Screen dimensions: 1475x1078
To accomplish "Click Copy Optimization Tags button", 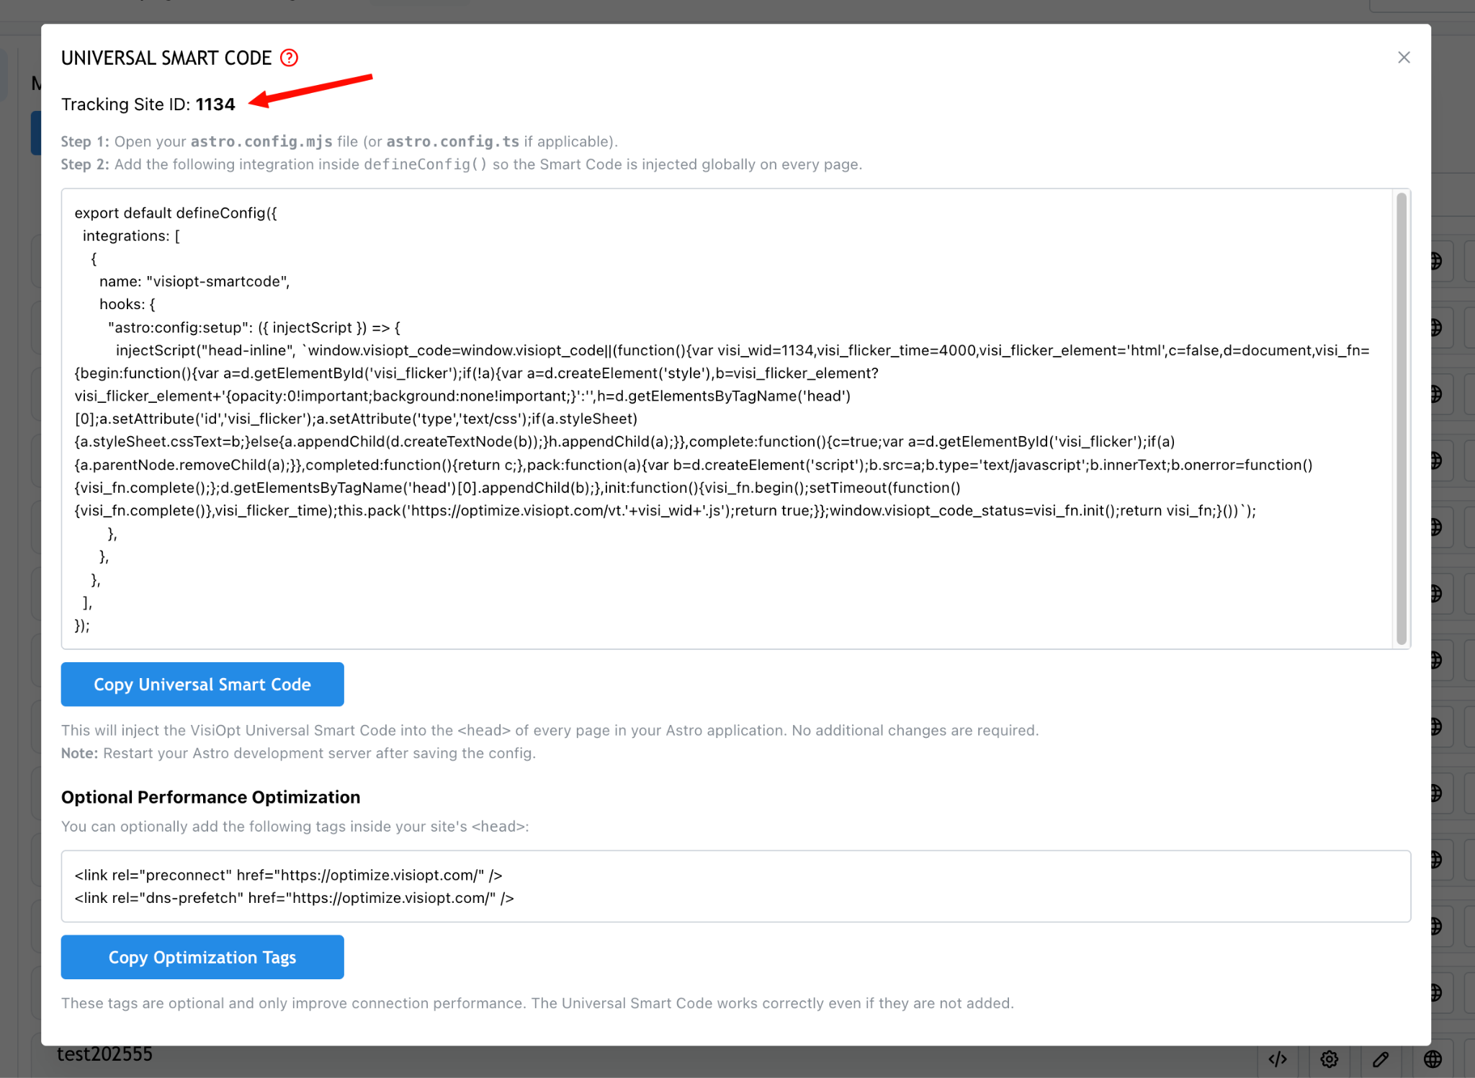I will (202, 957).
